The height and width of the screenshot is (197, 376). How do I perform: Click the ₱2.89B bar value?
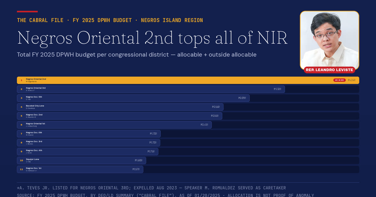pyautogui.click(x=242, y=98)
